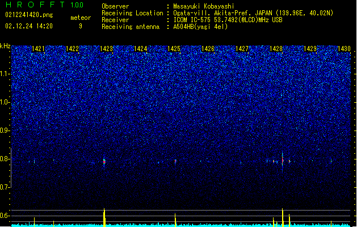Click the Receiver label
Viewport: 357px width, 227px height.
115,20
